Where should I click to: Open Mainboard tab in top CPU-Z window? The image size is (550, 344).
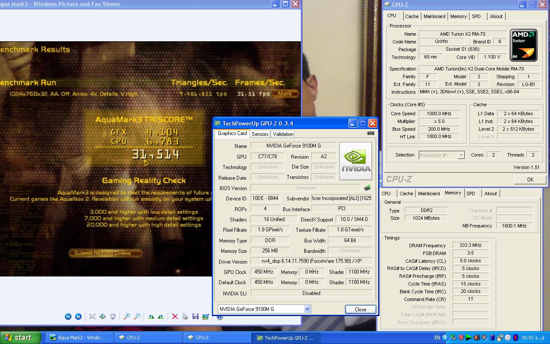point(434,16)
